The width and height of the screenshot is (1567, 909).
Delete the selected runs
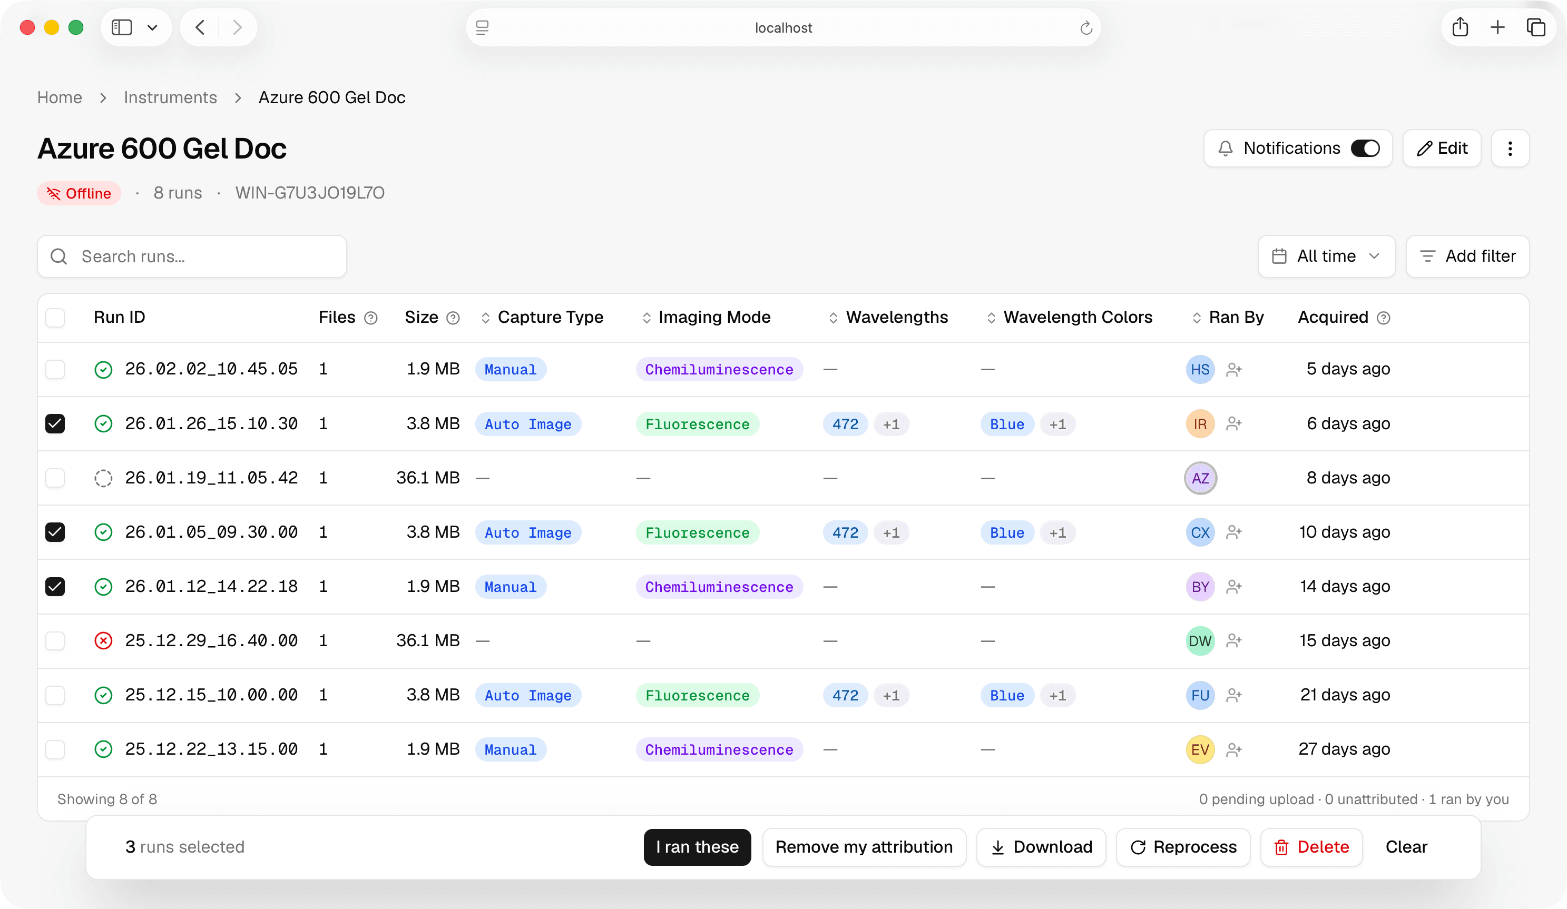click(x=1311, y=847)
